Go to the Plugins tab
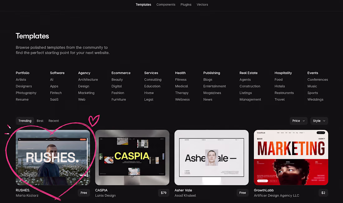The width and height of the screenshot is (343, 203). click(186, 5)
